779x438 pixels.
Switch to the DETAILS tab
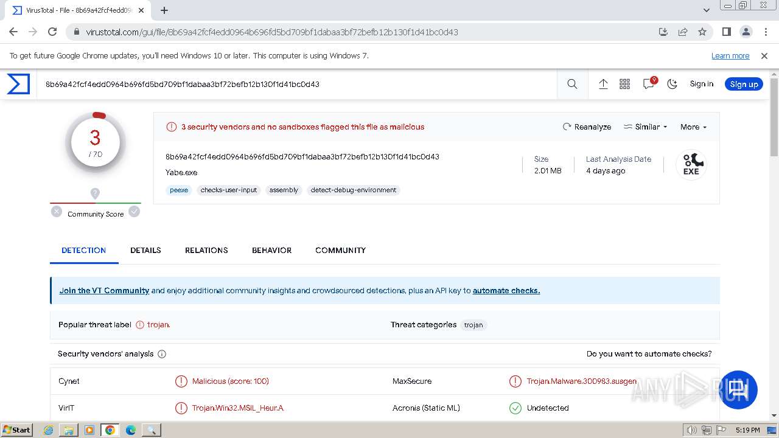pyautogui.click(x=145, y=250)
